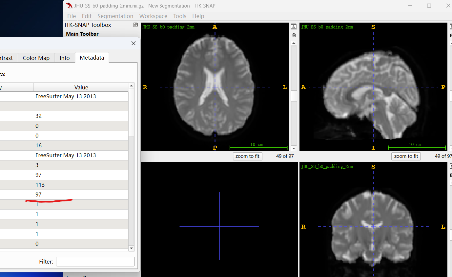
Task: Click the 49 of 97 label under axial view
Action: [285, 156]
